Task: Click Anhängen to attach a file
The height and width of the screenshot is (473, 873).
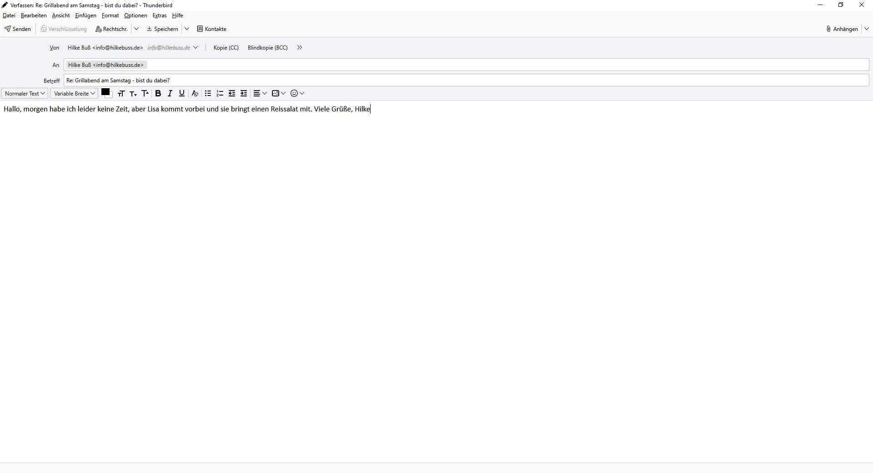Action: 842,29
